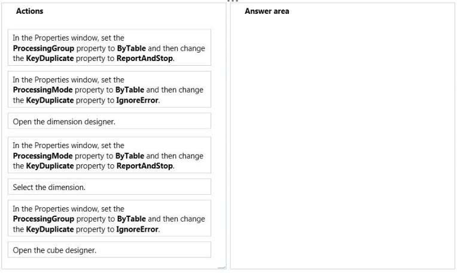Click bold 'KeyDuplicate' in the second action
The height and width of the screenshot is (273, 457).
(x=50, y=100)
